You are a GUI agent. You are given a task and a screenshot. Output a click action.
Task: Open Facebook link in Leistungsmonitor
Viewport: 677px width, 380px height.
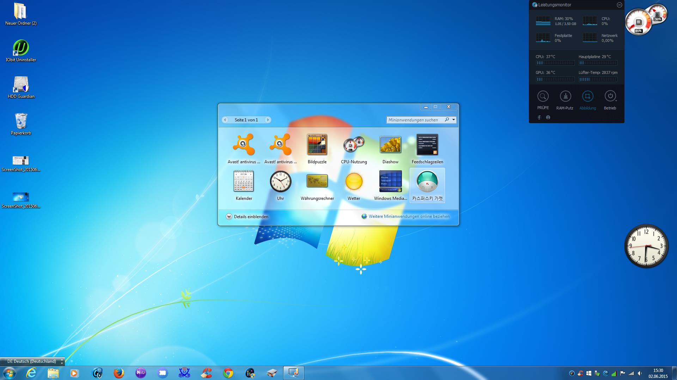[x=539, y=118]
